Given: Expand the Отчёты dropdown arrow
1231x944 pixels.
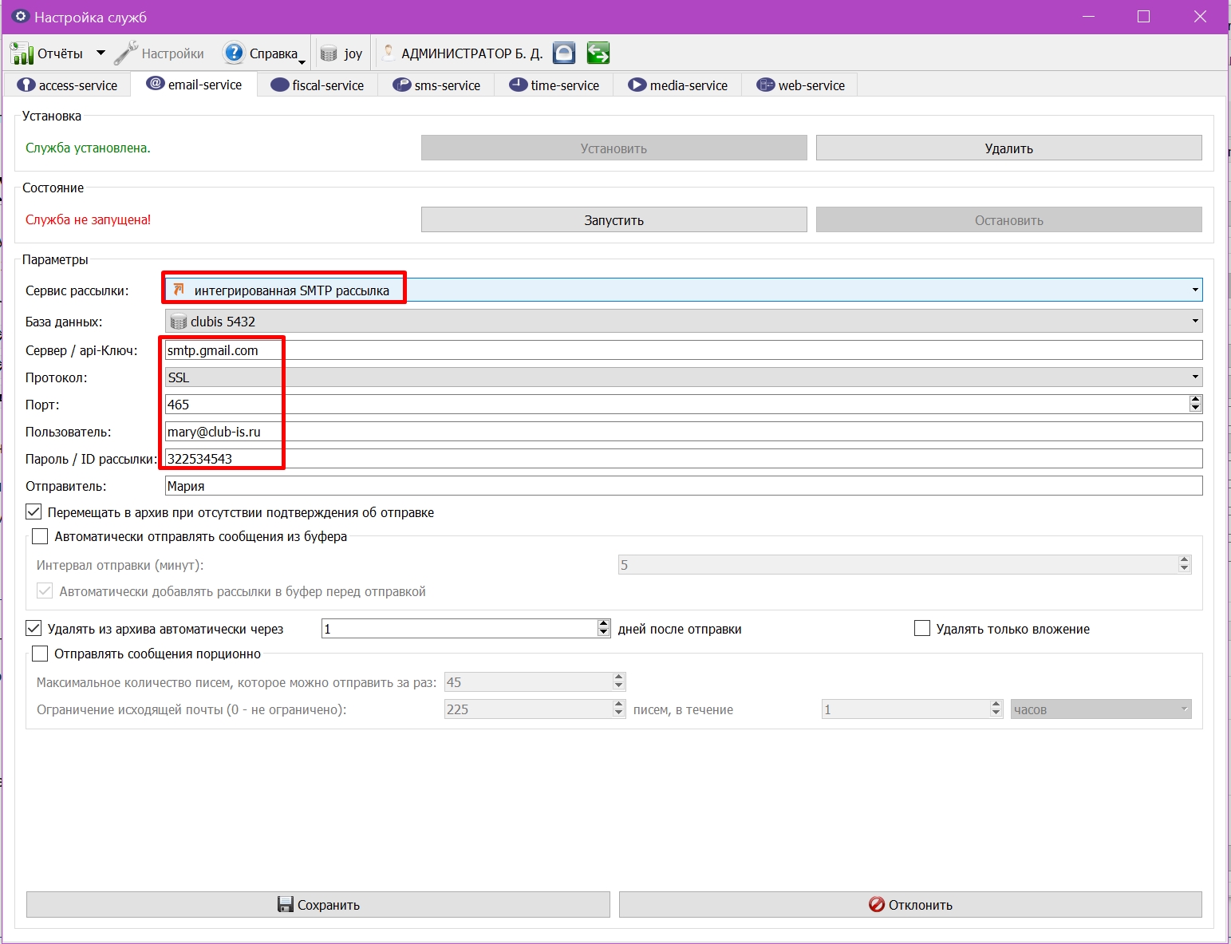Looking at the screenshot, I should point(101,53).
